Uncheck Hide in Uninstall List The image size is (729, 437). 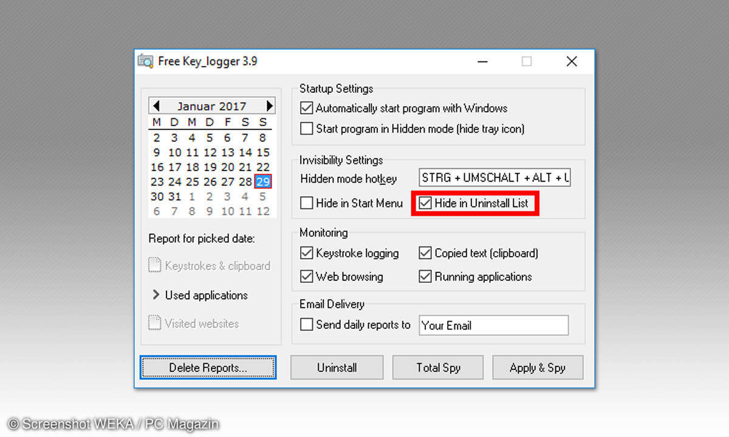pyautogui.click(x=425, y=203)
